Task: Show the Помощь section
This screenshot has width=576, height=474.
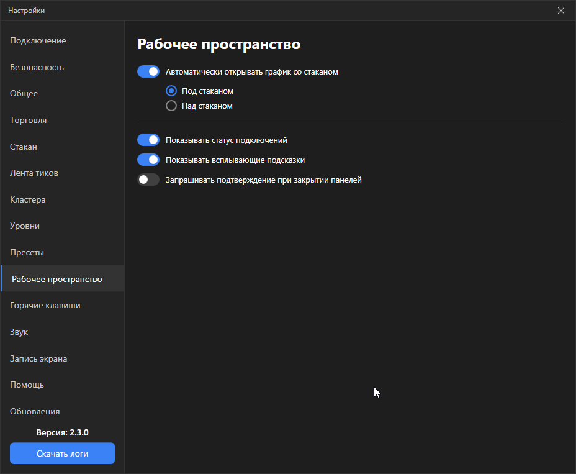Action: point(63,385)
